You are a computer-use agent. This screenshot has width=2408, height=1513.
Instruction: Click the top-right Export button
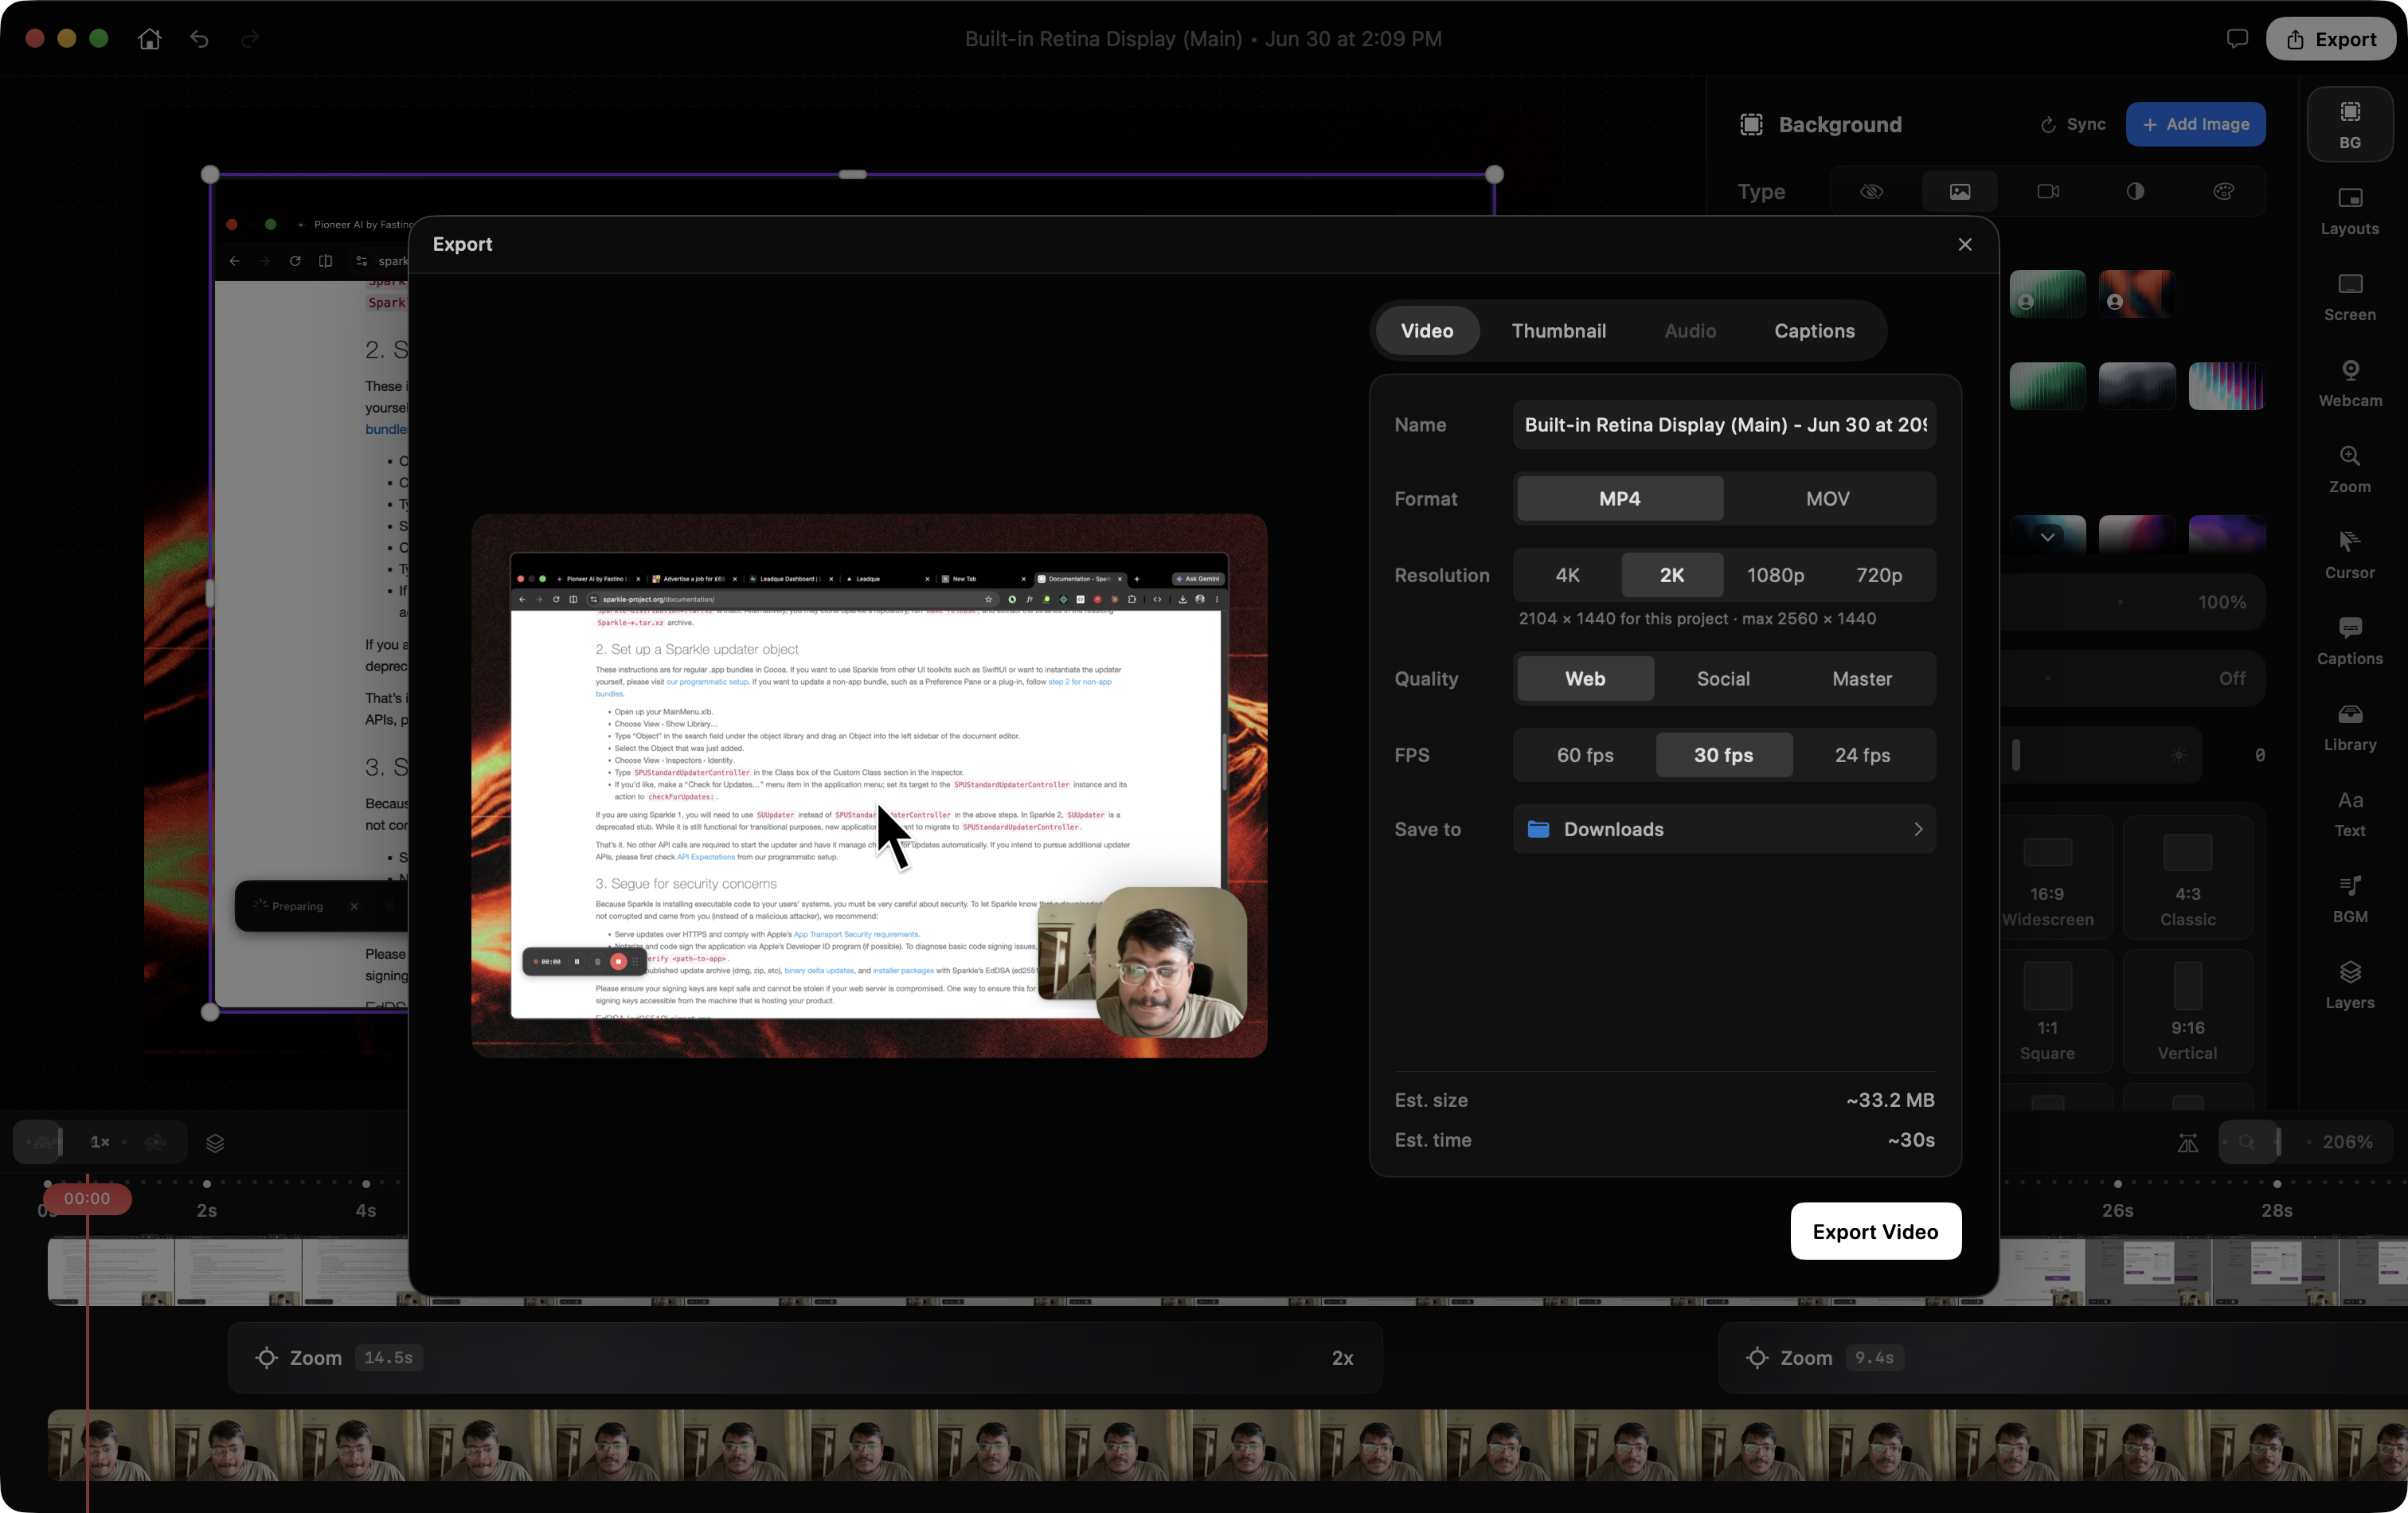pos(2329,39)
